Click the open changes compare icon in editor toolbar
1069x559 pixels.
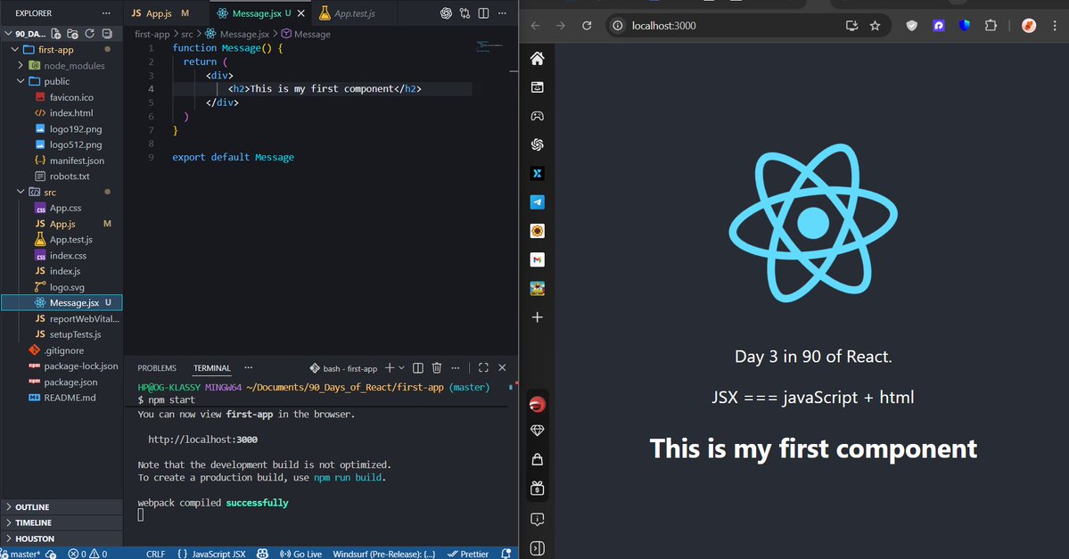[x=465, y=13]
